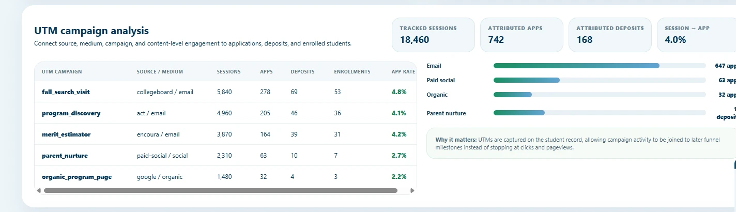
Task: Click the Why it matters note
Action: 581,143
